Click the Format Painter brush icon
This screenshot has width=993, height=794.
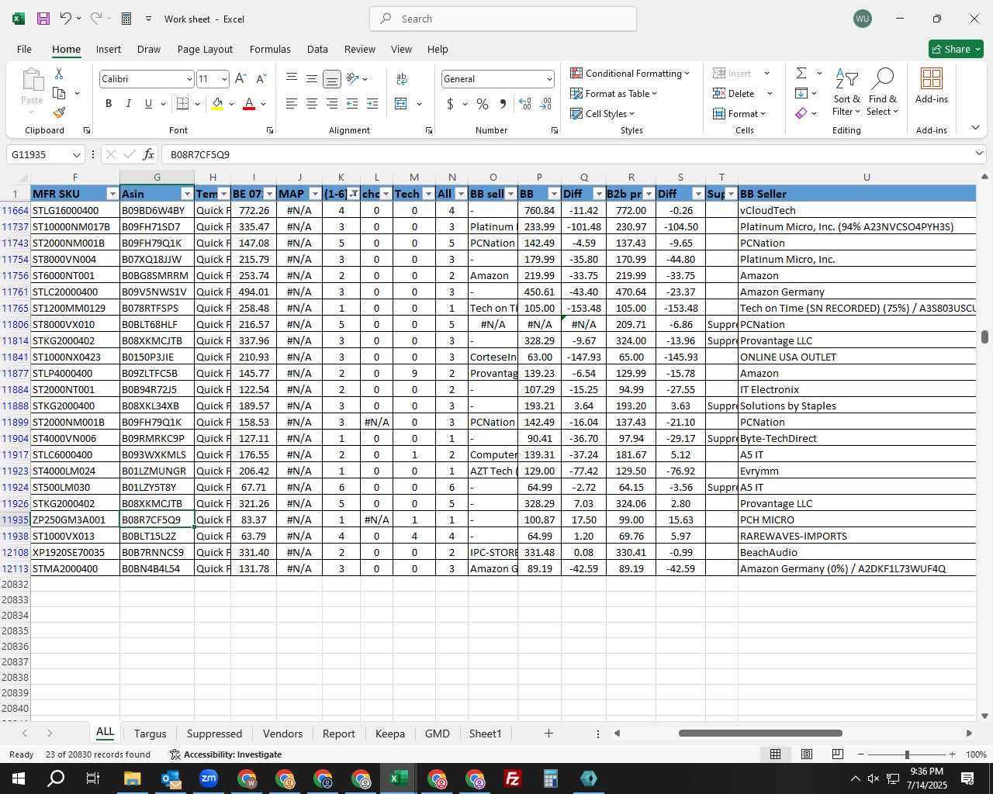click(59, 112)
